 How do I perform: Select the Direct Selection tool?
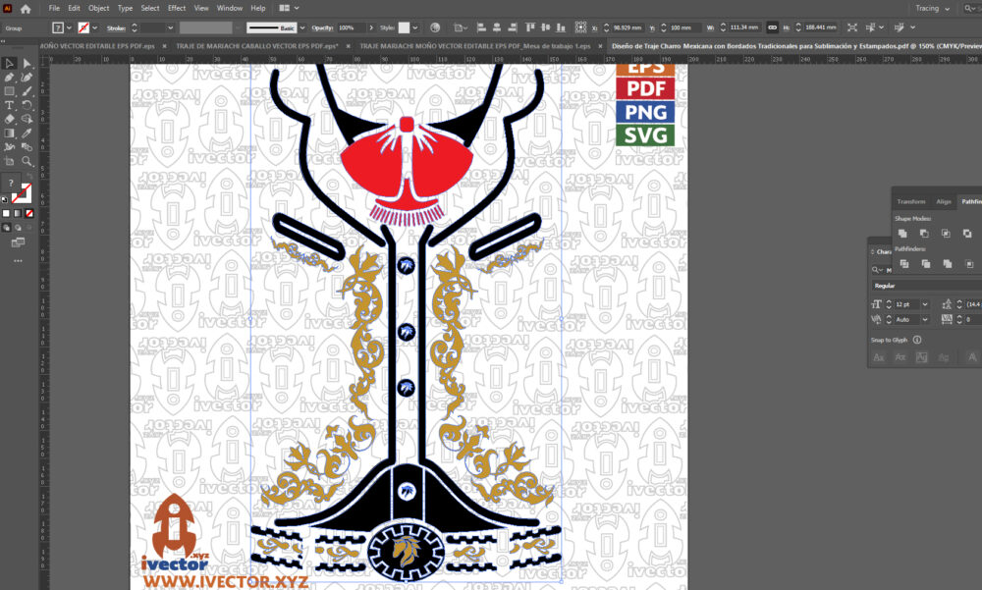pyautogui.click(x=27, y=63)
